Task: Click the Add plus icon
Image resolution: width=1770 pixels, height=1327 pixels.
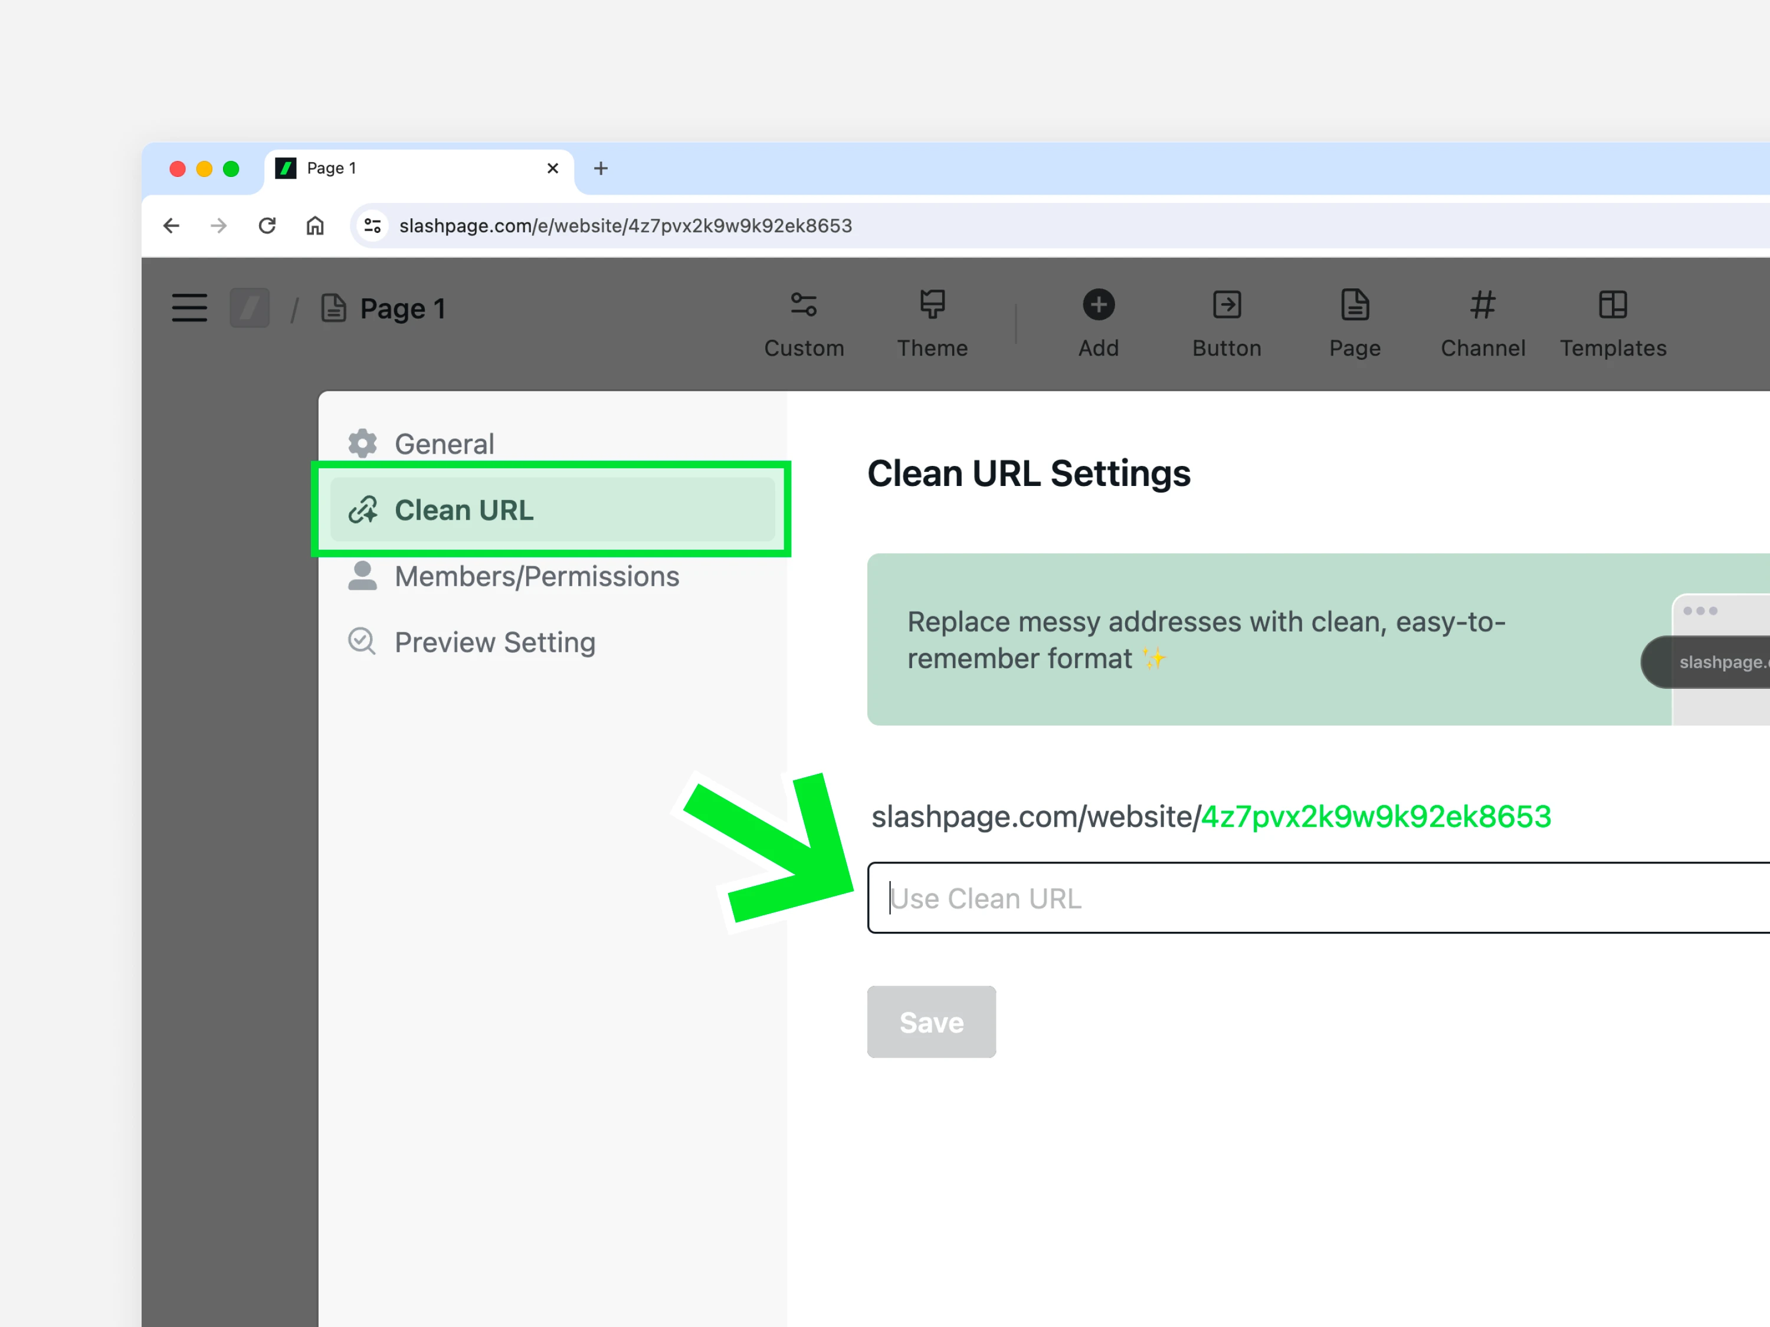Action: pos(1099,305)
